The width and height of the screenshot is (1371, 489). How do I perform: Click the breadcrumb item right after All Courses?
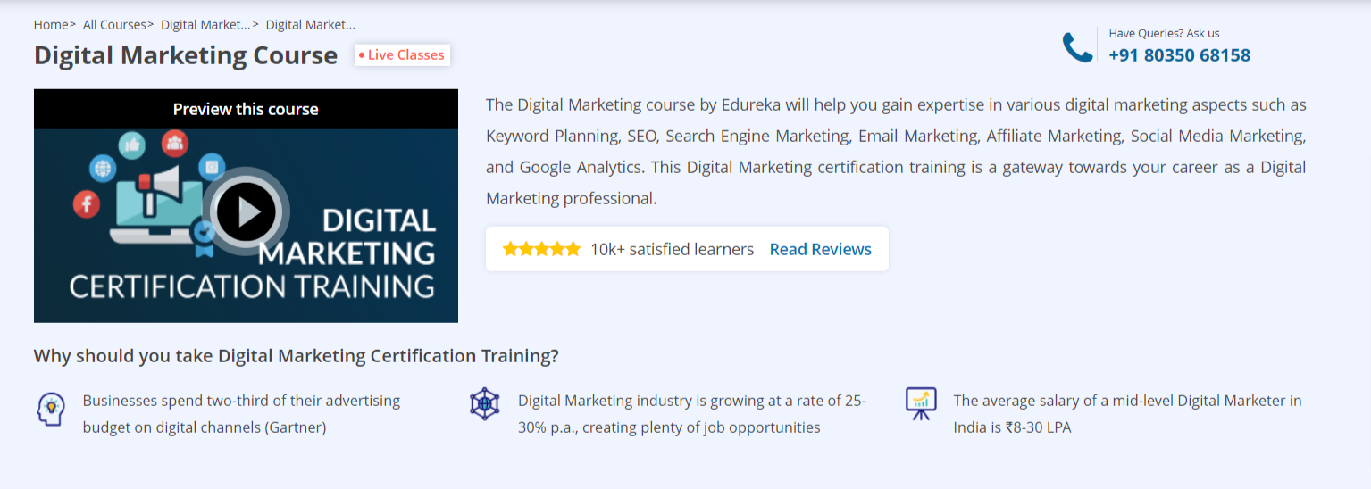pos(205,25)
